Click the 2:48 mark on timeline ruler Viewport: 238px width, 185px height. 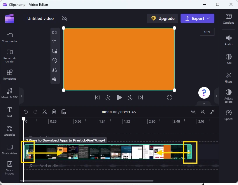pyautogui.click(x=177, y=121)
